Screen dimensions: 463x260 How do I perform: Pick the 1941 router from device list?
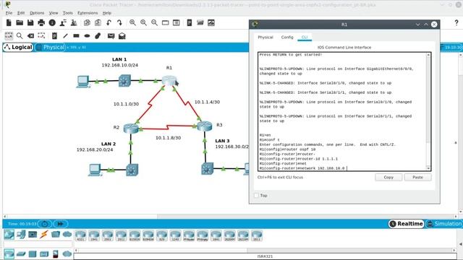pos(94,236)
